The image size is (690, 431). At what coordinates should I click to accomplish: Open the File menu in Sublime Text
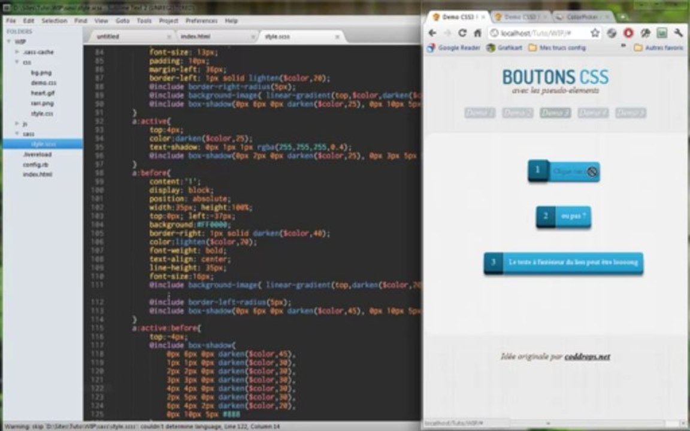[11, 21]
